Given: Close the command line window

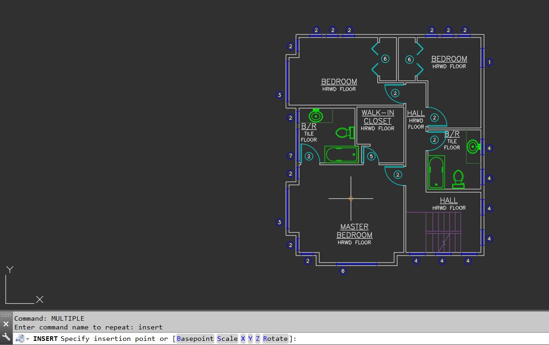Looking at the screenshot, I should click(6, 324).
